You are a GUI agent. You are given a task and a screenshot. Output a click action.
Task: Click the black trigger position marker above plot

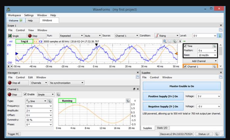click(x=96, y=45)
